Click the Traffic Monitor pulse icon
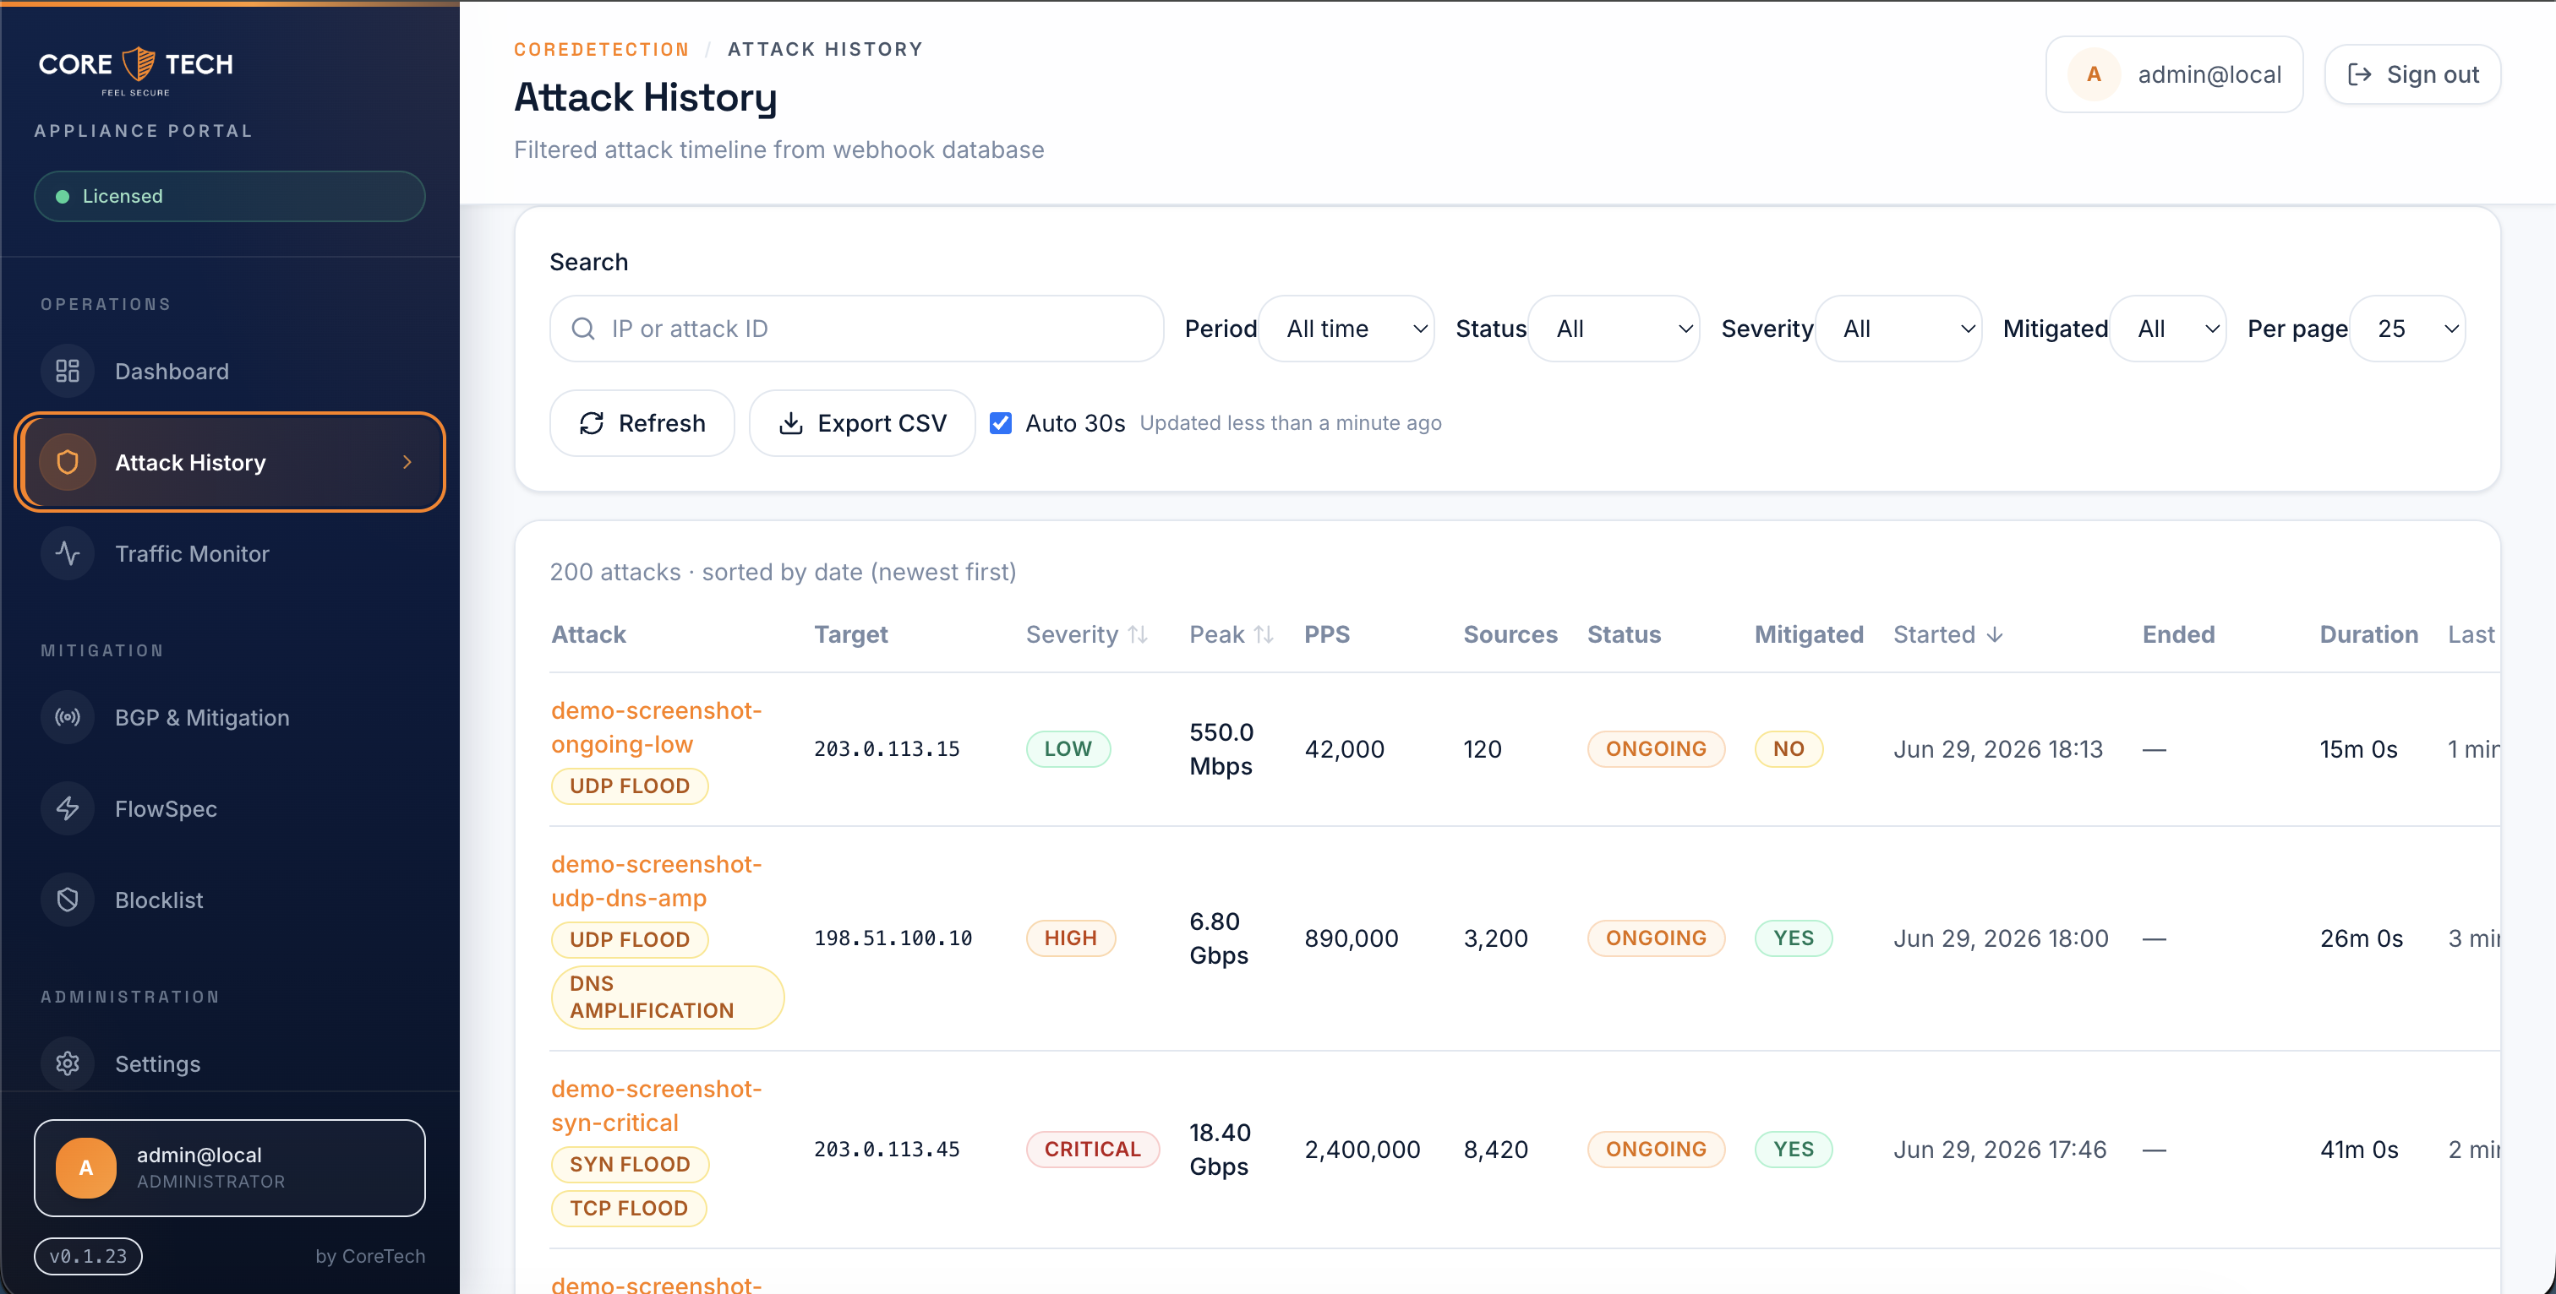This screenshot has height=1294, width=2556. pos(68,553)
